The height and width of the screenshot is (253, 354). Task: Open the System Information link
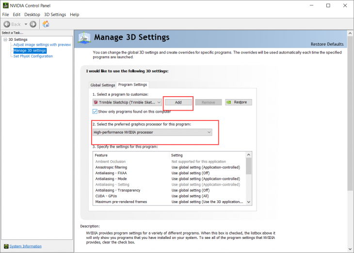click(x=25, y=246)
